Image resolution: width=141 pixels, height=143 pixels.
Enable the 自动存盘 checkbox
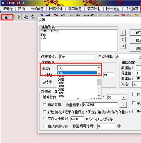pos(45,105)
